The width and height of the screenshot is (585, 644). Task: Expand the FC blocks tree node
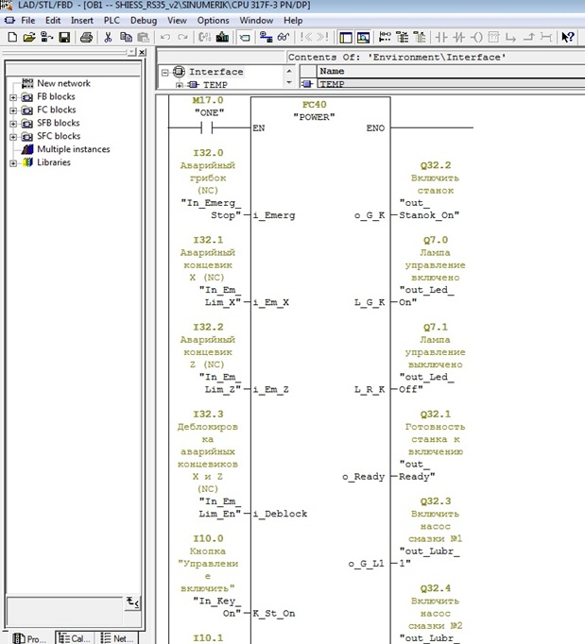coord(13,110)
